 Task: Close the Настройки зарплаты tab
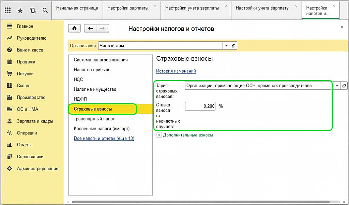tap(155, 6)
